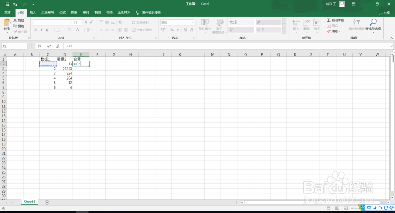Apply center horizontal alignment

tap(107, 30)
